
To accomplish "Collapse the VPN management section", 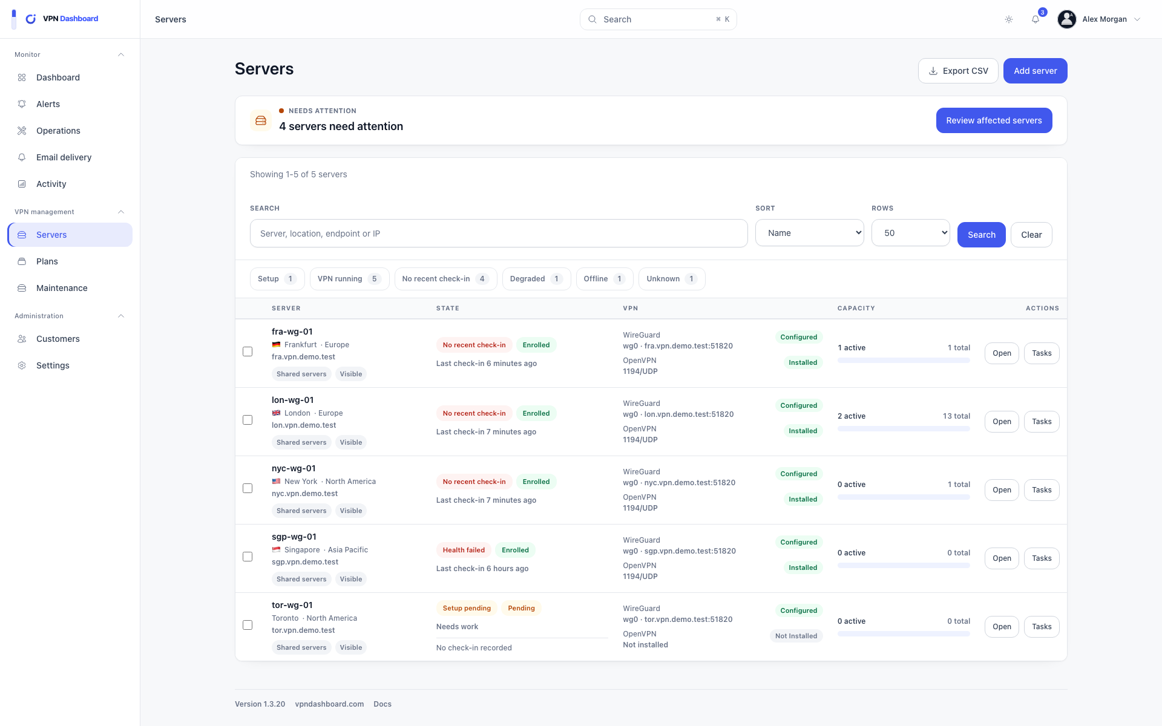I will point(121,212).
